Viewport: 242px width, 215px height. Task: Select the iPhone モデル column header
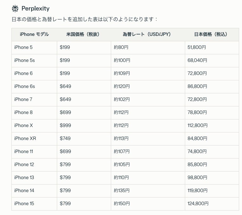[34, 34]
